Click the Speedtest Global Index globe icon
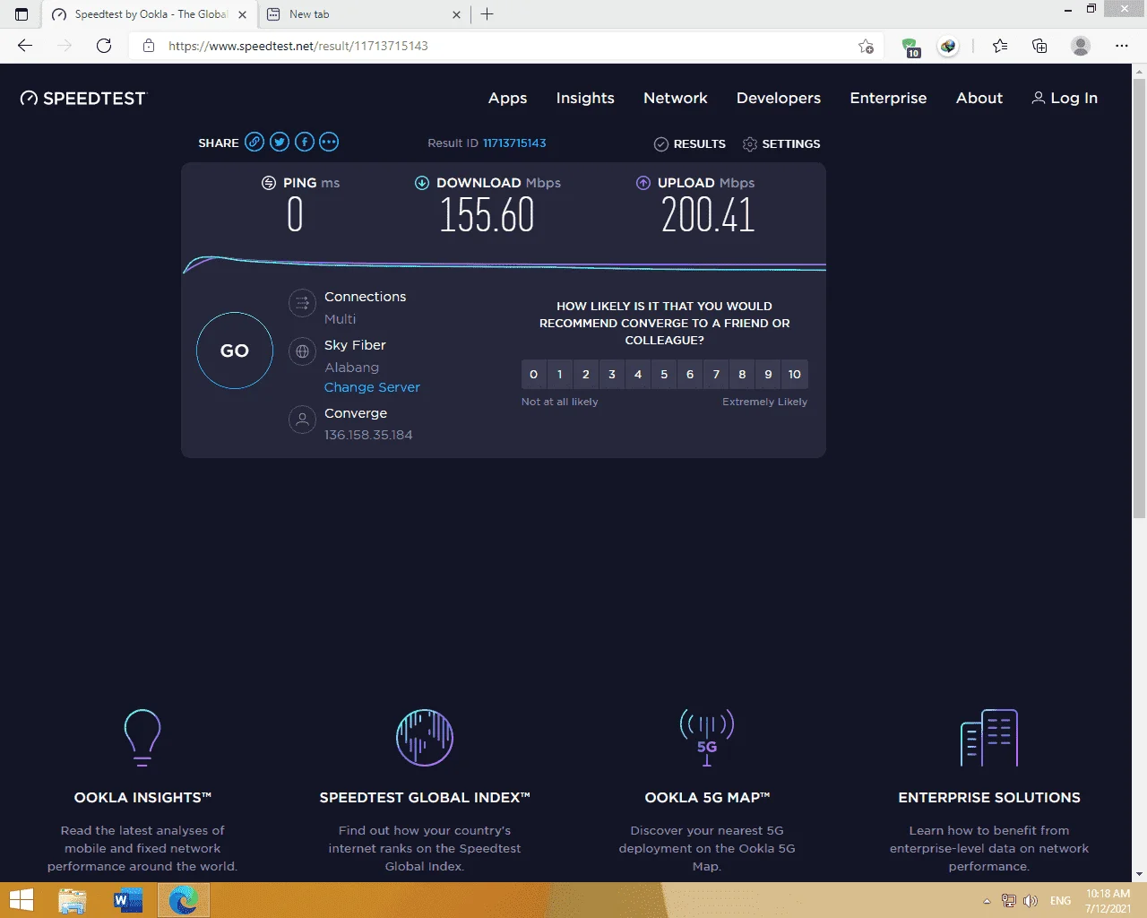This screenshot has height=918, width=1147. pos(425,738)
